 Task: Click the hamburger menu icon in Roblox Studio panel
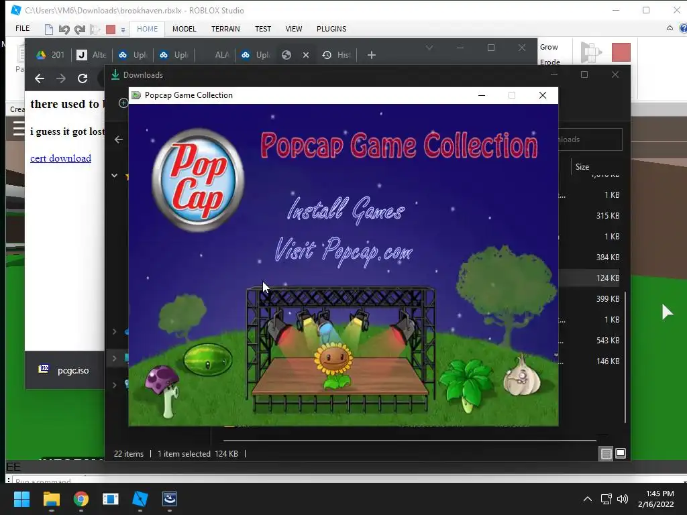point(18,129)
